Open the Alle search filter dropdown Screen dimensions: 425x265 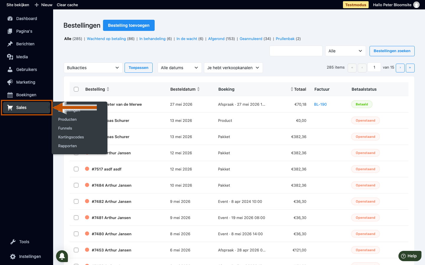point(346,51)
